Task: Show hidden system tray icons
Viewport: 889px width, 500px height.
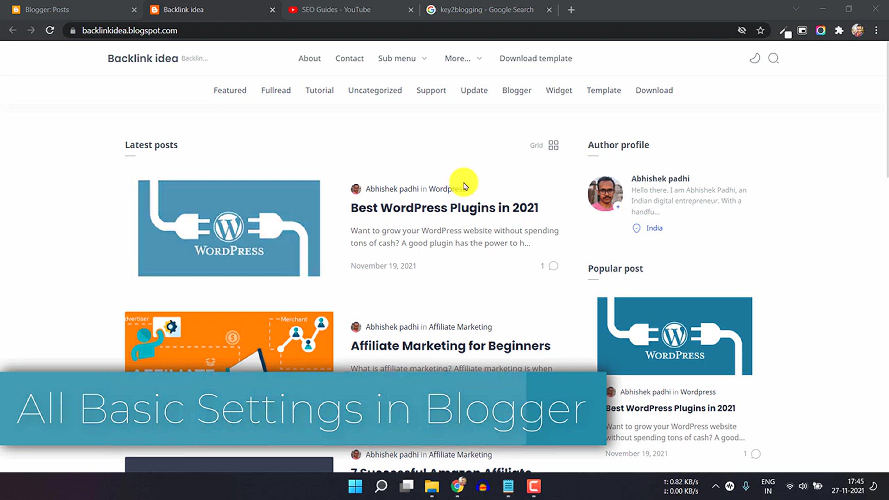Action: tap(715, 486)
